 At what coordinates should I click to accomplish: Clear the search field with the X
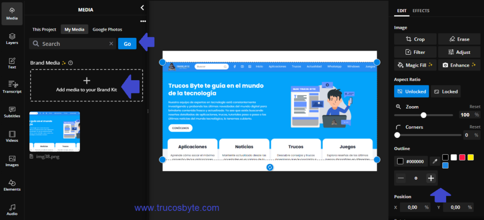pos(111,44)
